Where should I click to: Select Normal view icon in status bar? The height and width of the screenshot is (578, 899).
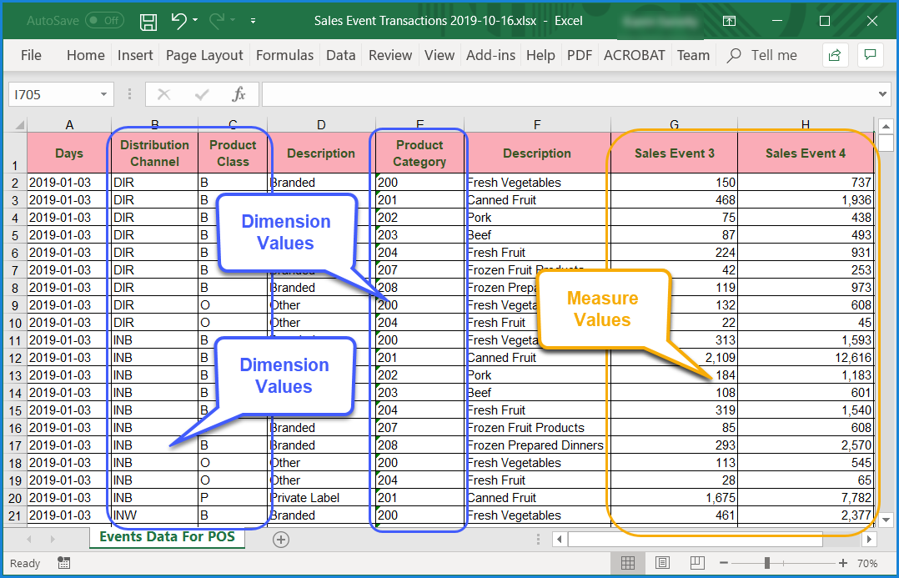(x=628, y=563)
